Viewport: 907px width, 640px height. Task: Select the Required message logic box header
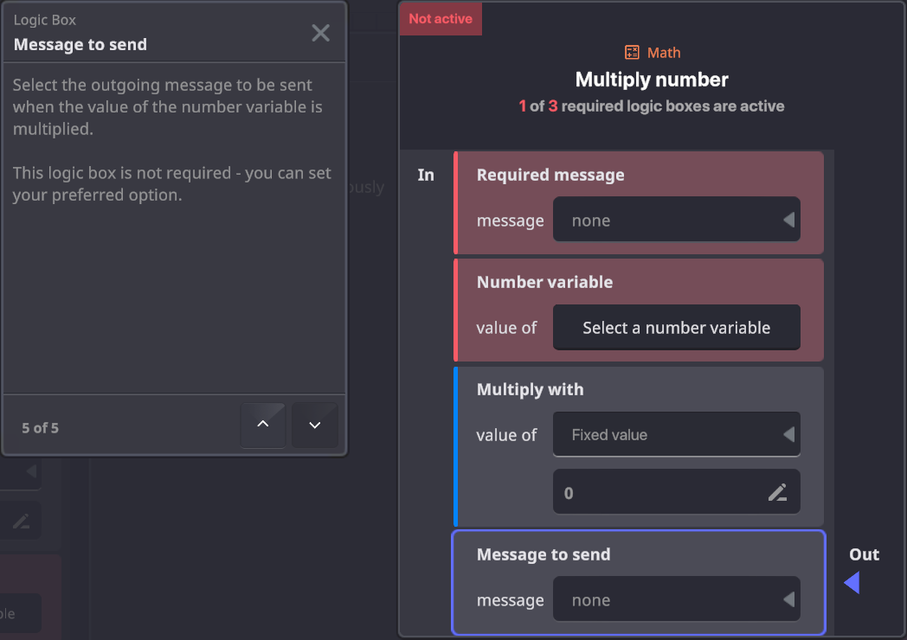[550, 175]
